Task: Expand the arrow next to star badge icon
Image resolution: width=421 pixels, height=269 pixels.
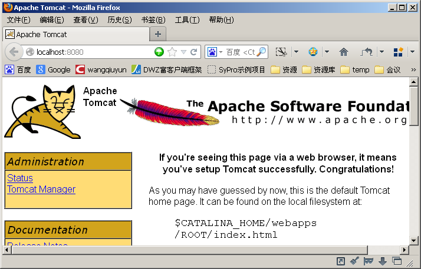Action: pyautogui.click(x=327, y=52)
